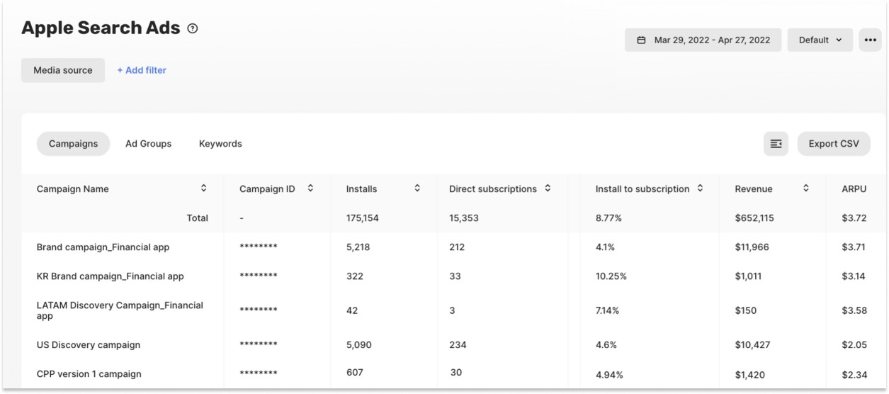Sort by Direct subscriptions arrows
This screenshot has width=889, height=394.
click(x=548, y=188)
